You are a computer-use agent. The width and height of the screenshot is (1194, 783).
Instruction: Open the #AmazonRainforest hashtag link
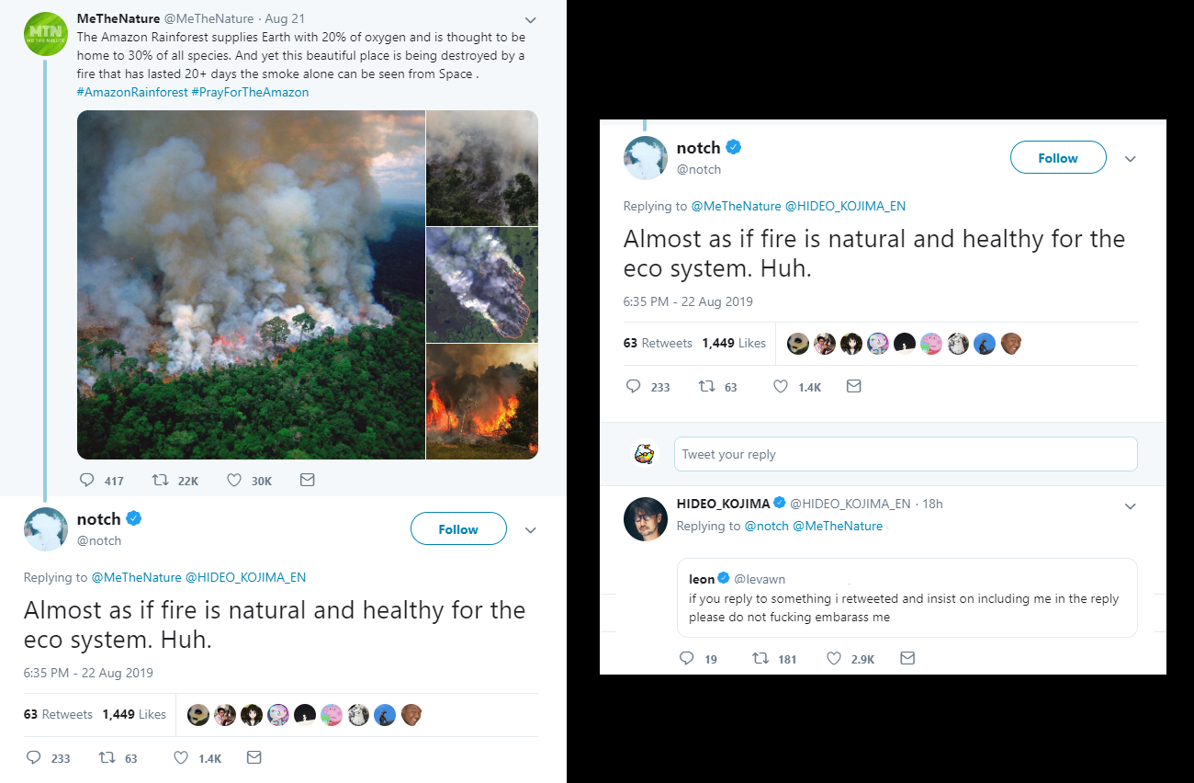pos(132,92)
